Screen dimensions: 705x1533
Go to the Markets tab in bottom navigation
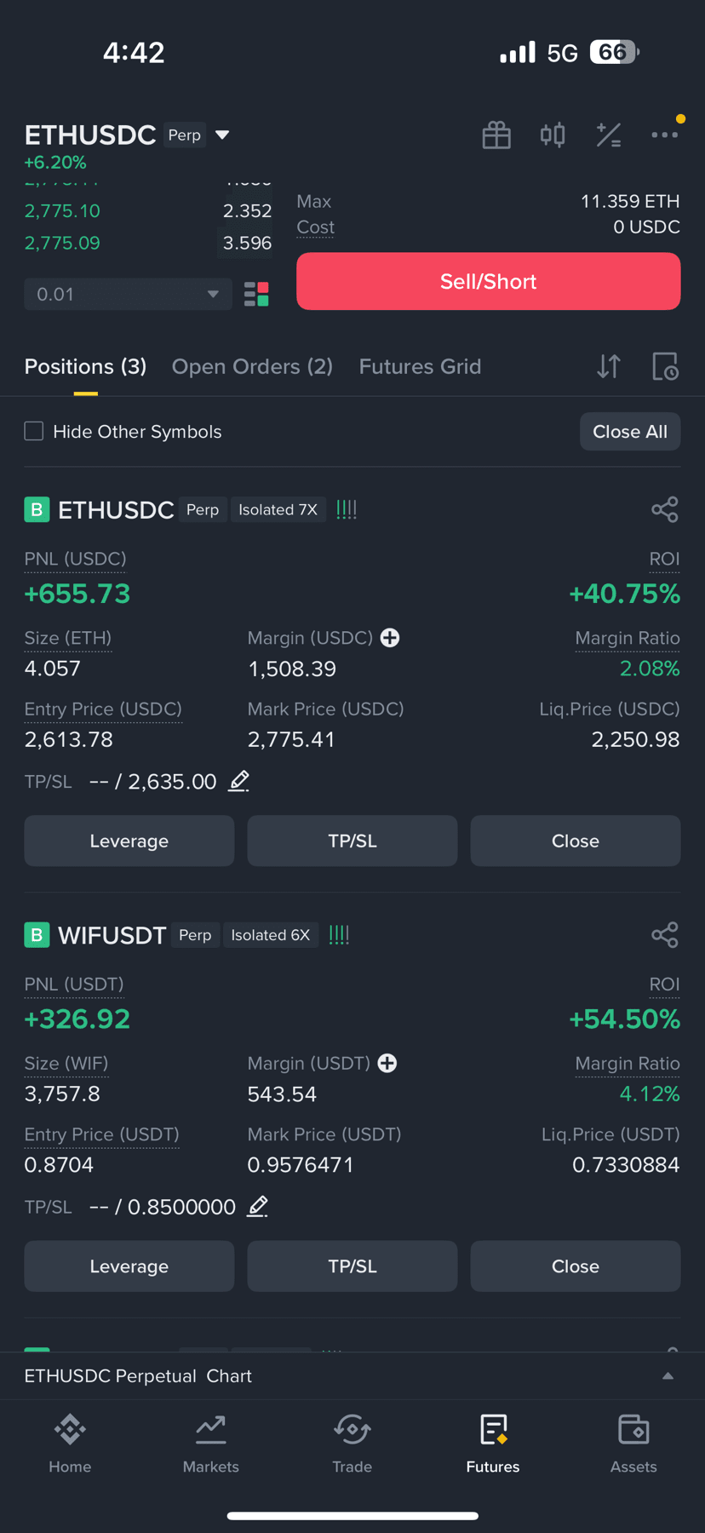211,1444
